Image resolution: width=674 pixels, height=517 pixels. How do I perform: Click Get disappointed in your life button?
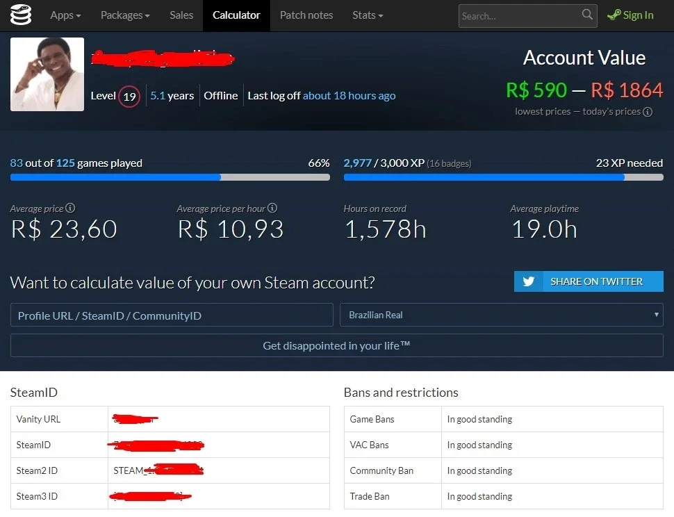point(336,345)
